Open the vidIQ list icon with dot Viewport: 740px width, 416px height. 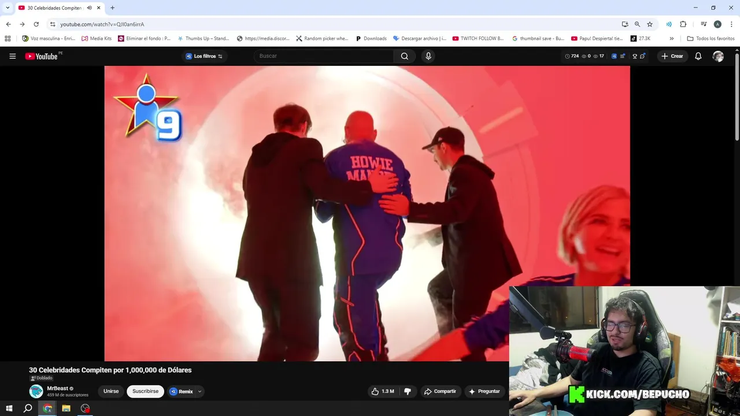coord(622,56)
